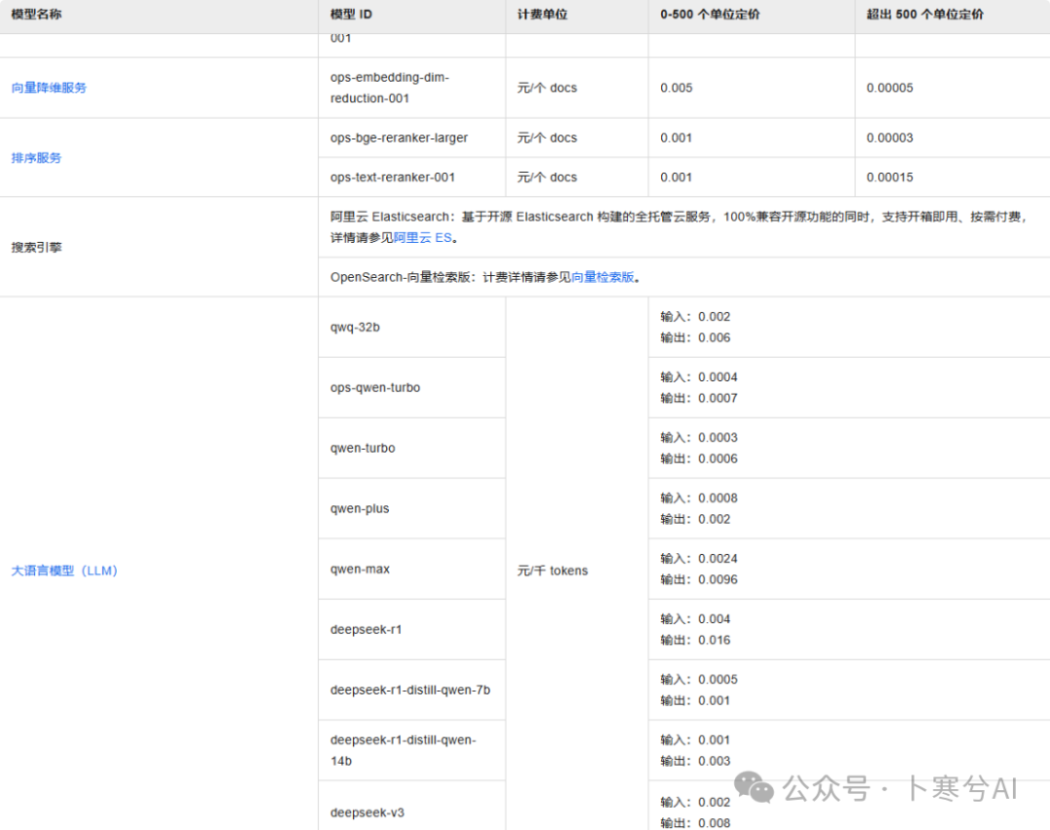Viewport: 1050px width, 830px height.
Task: Click the WeChat logo in the watermark
Action: (753, 787)
